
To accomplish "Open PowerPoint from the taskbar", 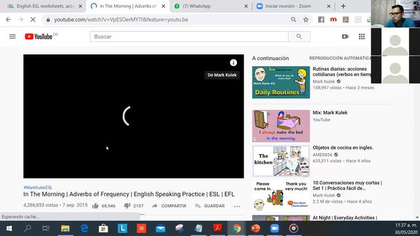I will (255, 228).
